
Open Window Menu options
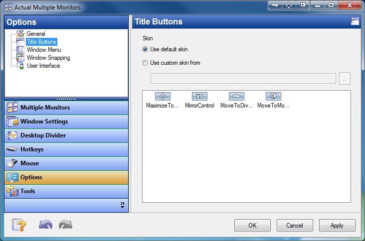44,50
